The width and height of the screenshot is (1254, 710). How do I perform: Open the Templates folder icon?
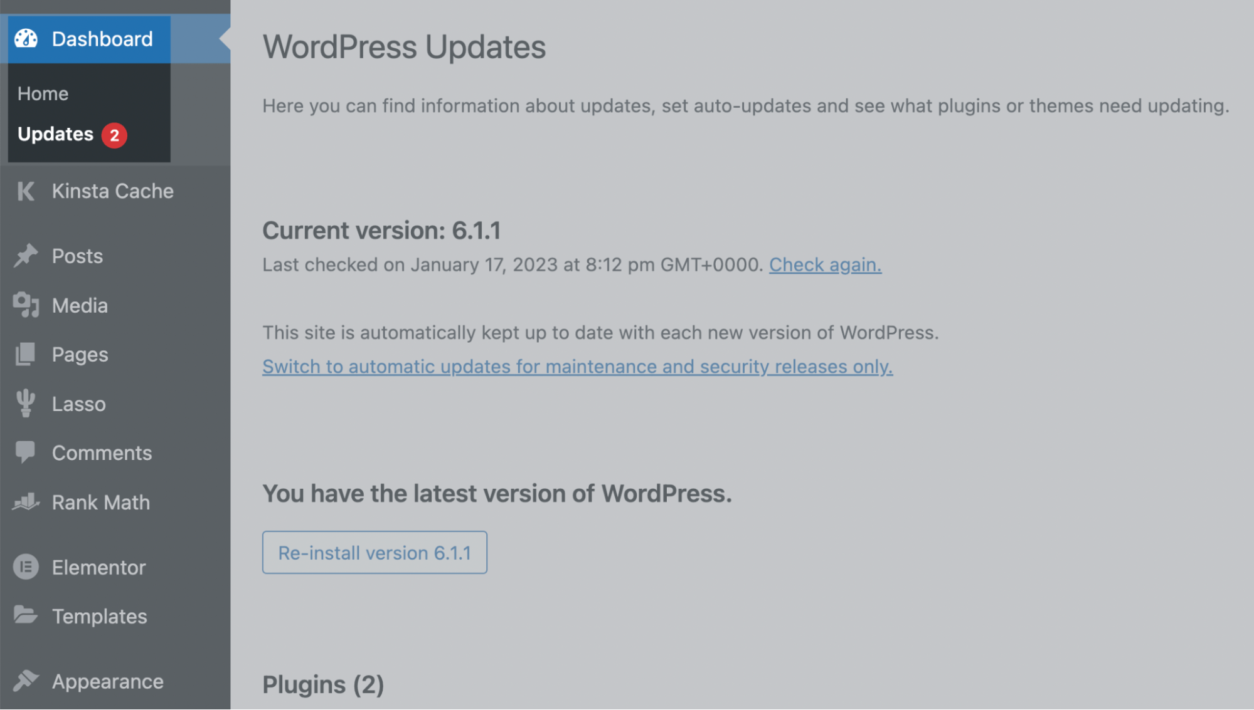point(25,616)
